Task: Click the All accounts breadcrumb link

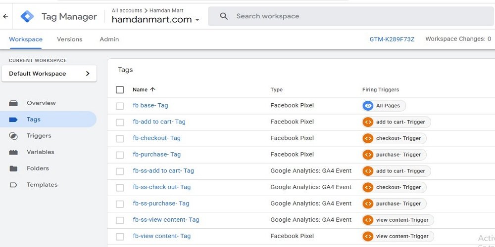Action: pyautogui.click(x=127, y=10)
